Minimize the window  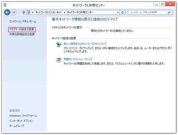coord(156,4)
